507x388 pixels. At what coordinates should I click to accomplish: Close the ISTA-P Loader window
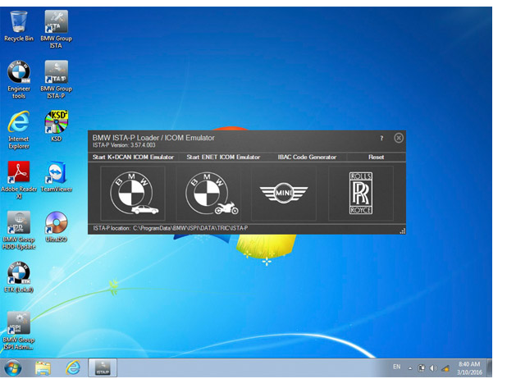[x=399, y=139]
